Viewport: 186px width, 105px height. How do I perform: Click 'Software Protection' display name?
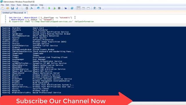click(x=43, y=40)
